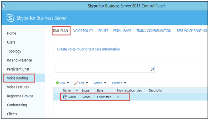Open Persistent Chat section
The height and width of the screenshot is (120, 209).
tap(18, 69)
